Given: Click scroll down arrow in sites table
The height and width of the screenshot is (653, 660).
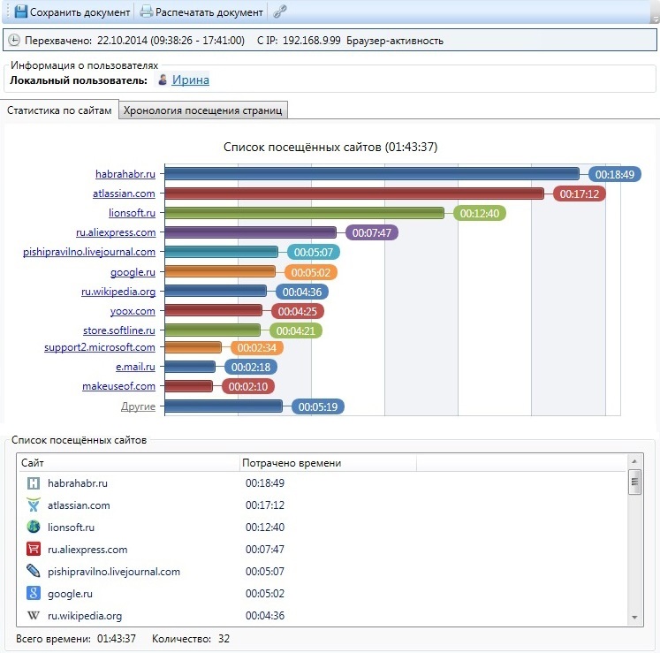Looking at the screenshot, I should click(634, 618).
